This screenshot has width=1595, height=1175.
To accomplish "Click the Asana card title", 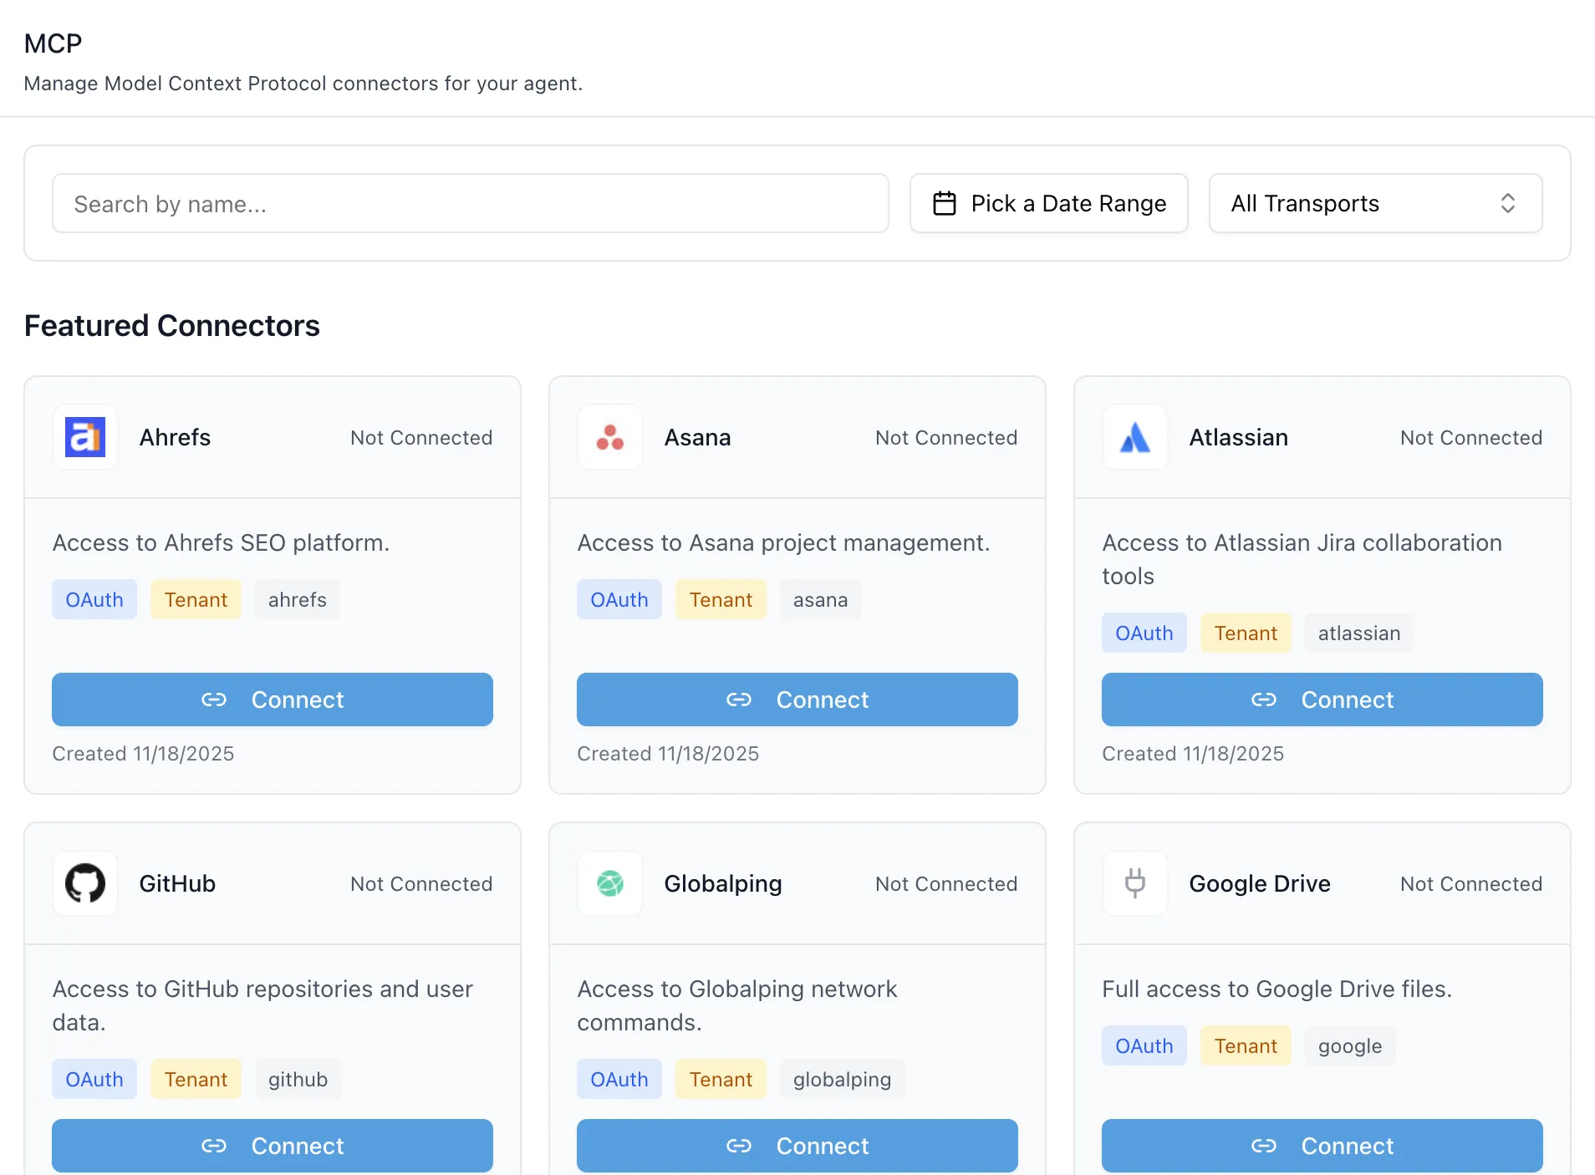I will 697,437.
